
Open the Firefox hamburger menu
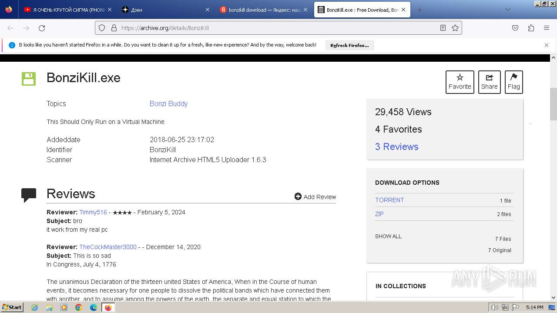pyautogui.click(x=547, y=28)
